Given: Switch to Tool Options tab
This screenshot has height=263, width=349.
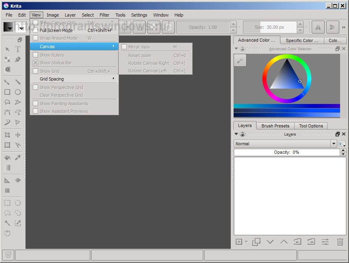Looking at the screenshot, I should click(311, 126).
